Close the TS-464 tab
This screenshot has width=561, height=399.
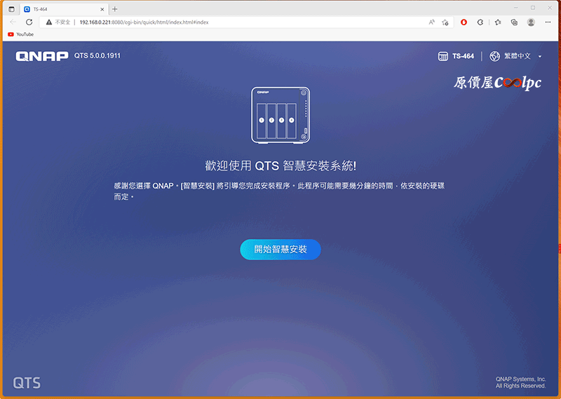(102, 9)
